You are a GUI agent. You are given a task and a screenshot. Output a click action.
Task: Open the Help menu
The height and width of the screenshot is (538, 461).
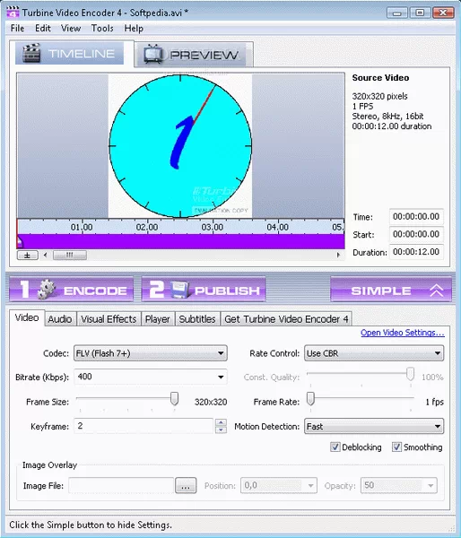pos(134,28)
